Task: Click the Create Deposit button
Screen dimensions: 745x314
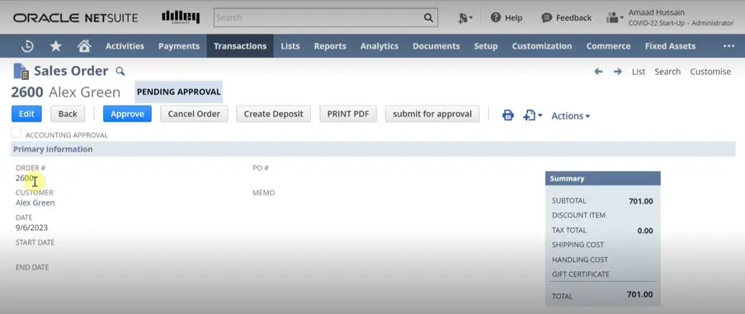Action: click(273, 114)
